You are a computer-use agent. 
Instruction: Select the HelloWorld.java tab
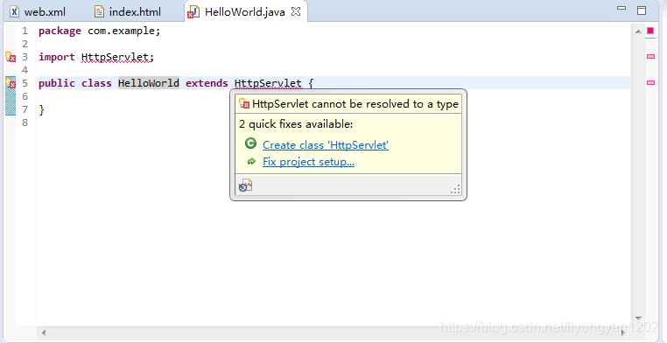click(244, 11)
